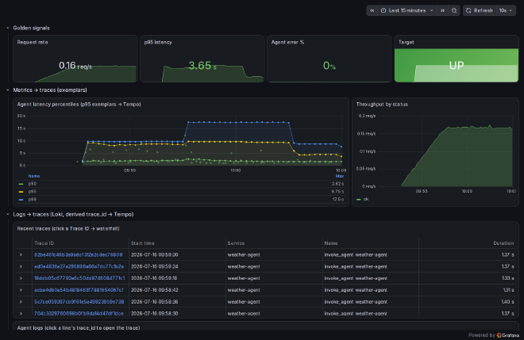This screenshot has height=340, width=524.
Task: Shift the time range backwards
Action: point(372,10)
